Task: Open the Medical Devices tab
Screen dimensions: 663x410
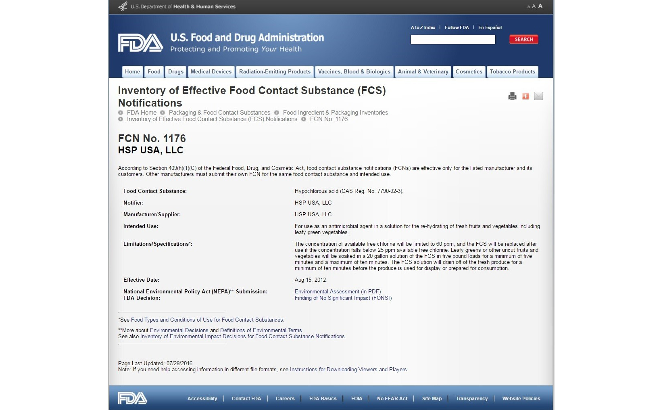Action: (211, 72)
